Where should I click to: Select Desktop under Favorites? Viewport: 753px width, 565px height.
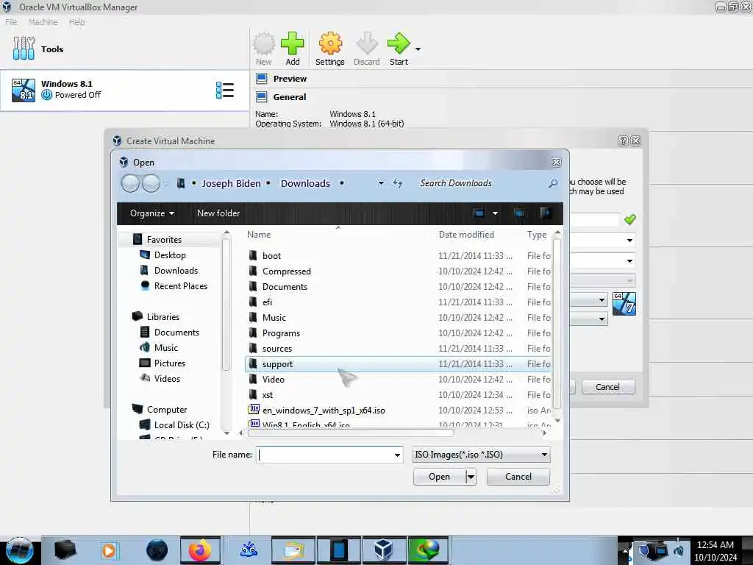click(x=170, y=255)
